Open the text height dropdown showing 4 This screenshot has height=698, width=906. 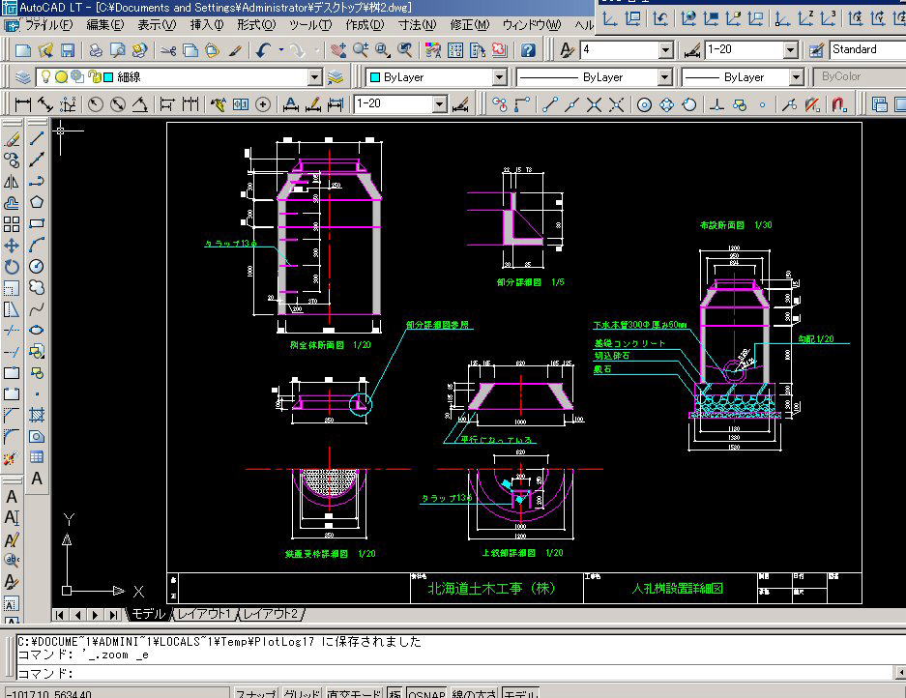pyautogui.click(x=665, y=50)
